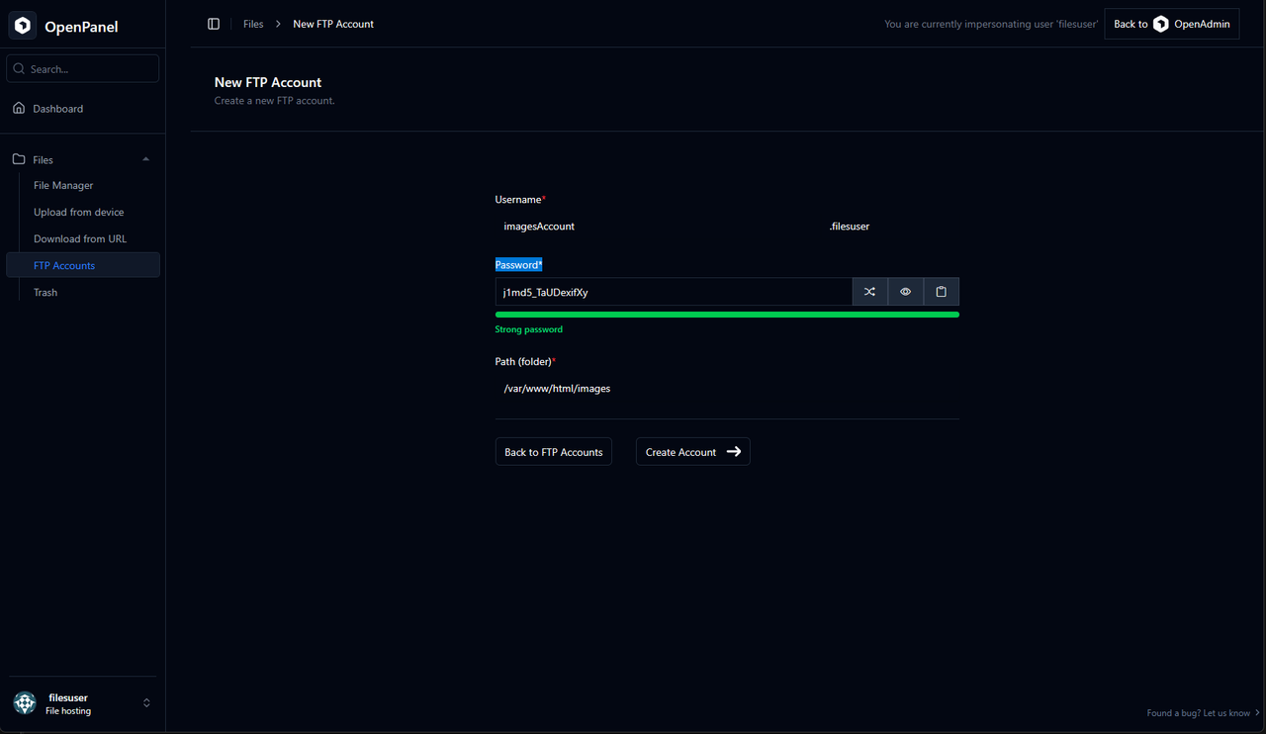Click the New FTP Account breadcrumb
The width and height of the screenshot is (1266, 734).
pyautogui.click(x=333, y=24)
